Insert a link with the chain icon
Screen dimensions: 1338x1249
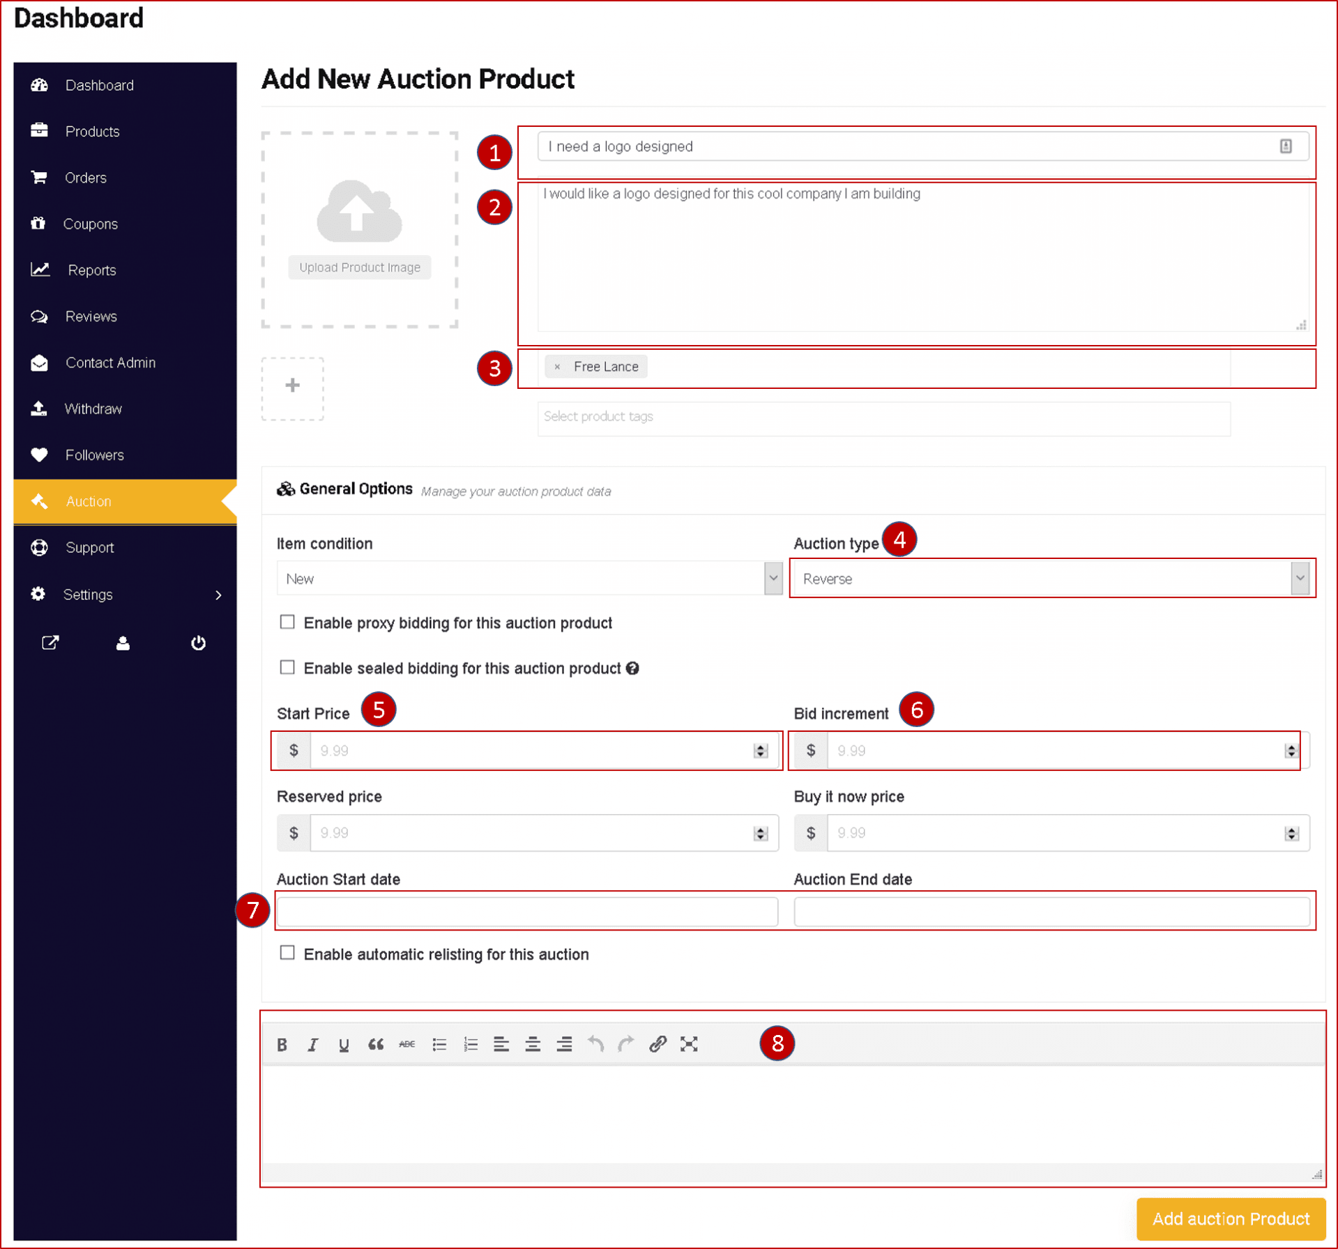coord(657,1044)
